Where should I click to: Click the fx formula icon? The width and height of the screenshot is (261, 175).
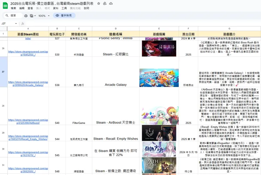click(x=23, y=24)
